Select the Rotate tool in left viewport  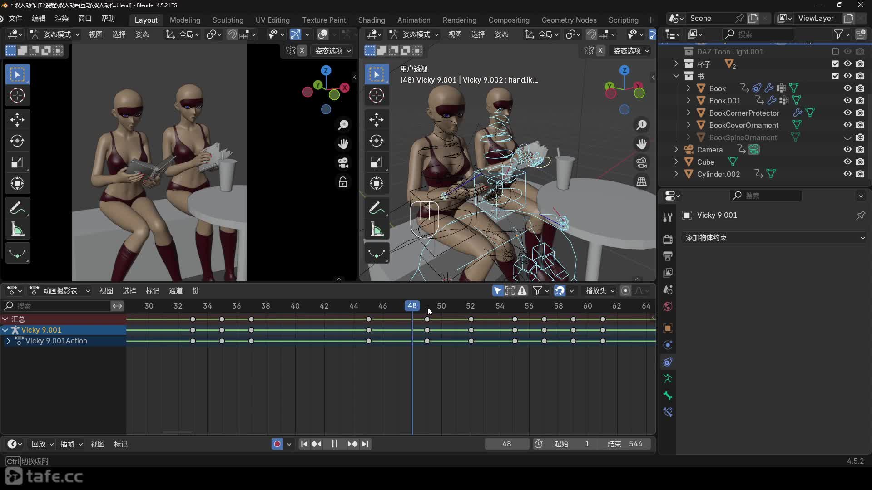coord(17,141)
